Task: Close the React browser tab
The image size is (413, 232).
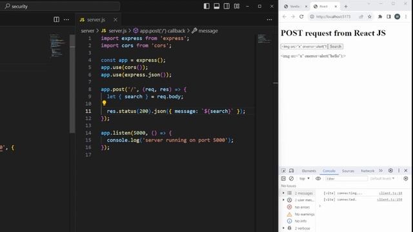Action: click(x=336, y=6)
